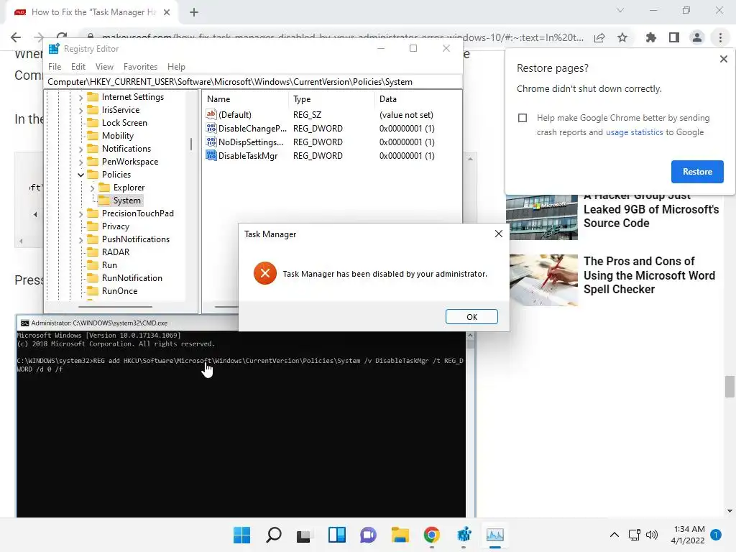Select the System key in tree

(x=126, y=201)
